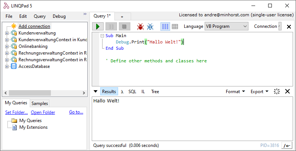Close the results panel with X
296x151 pixels.
287,92
